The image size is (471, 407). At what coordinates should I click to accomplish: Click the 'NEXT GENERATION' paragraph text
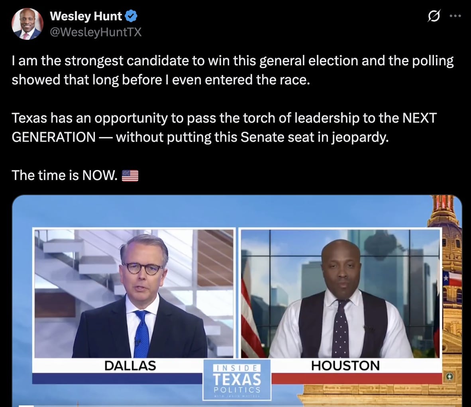(x=224, y=127)
